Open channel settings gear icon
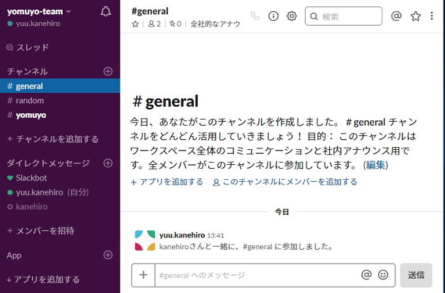Screen dimensions: 445x293 [291, 16]
